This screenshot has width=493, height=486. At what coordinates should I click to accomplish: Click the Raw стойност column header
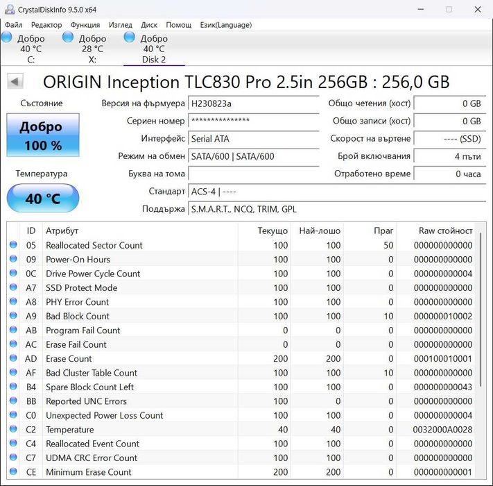click(435, 231)
